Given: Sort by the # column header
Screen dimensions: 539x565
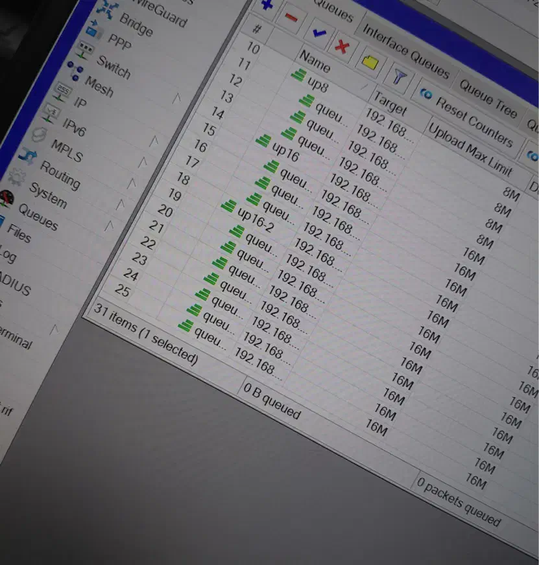Looking at the screenshot, I should coord(256,29).
